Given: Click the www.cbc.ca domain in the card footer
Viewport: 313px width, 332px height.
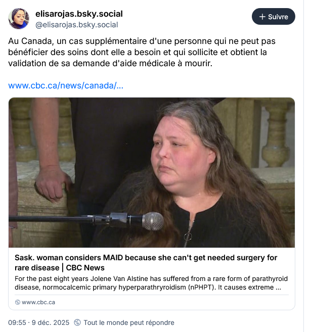Looking at the screenshot, I should (38, 302).
